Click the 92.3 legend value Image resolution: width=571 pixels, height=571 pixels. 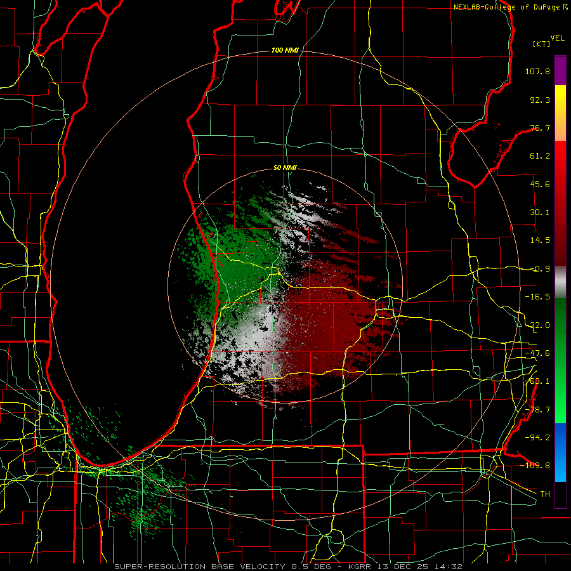540,100
